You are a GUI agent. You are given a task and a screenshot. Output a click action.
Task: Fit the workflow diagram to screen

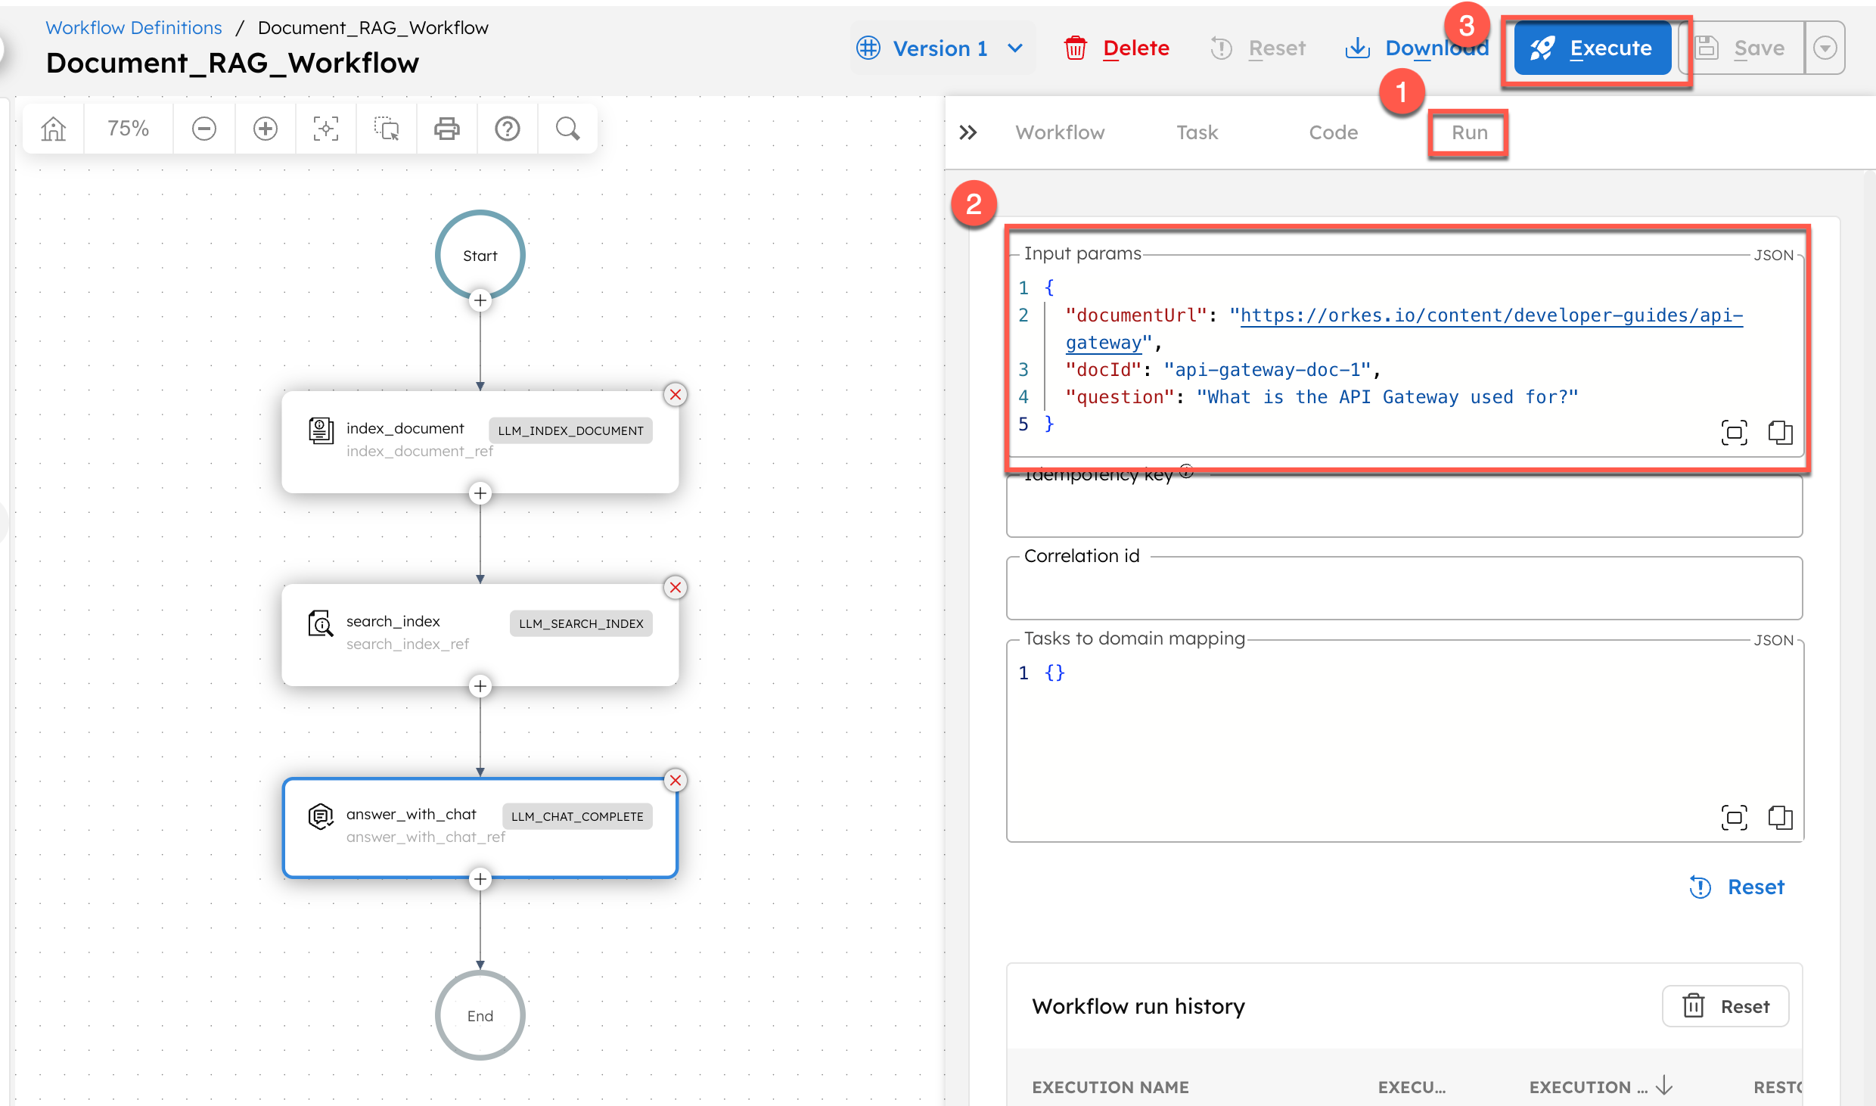click(x=325, y=128)
